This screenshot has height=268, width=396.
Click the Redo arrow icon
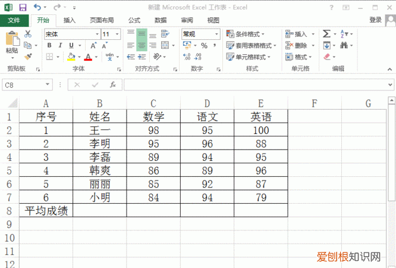pos(57,7)
